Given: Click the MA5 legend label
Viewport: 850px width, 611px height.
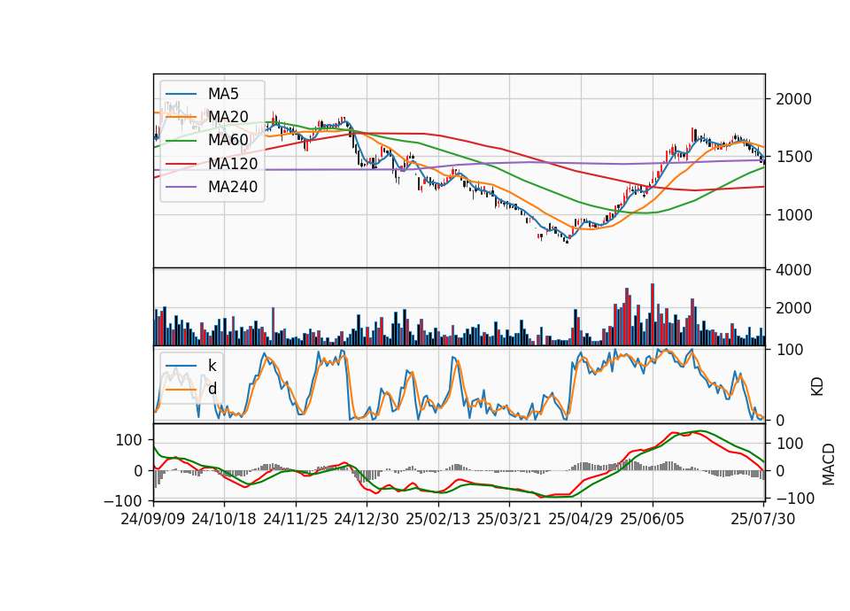Looking at the screenshot, I should point(223,94).
